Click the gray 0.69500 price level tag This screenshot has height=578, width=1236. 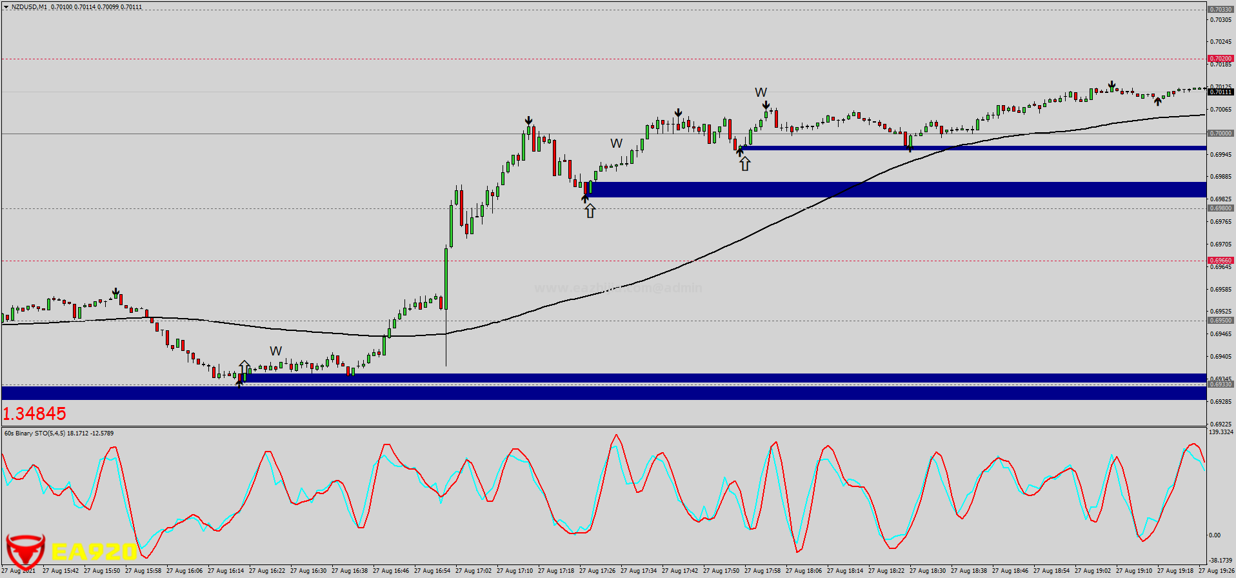point(1220,321)
